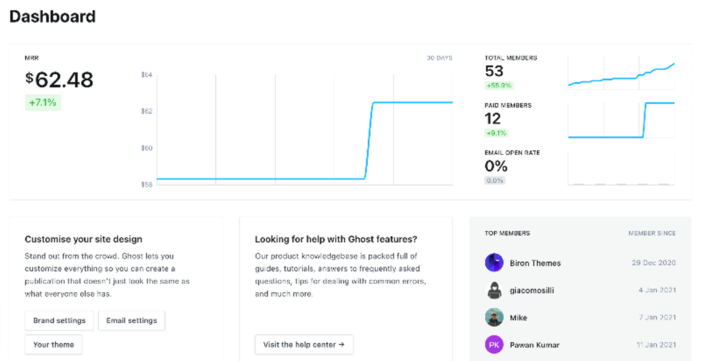This screenshot has height=361, width=701.
Task: Select Biron Themes member name
Action: pos(535,263)
